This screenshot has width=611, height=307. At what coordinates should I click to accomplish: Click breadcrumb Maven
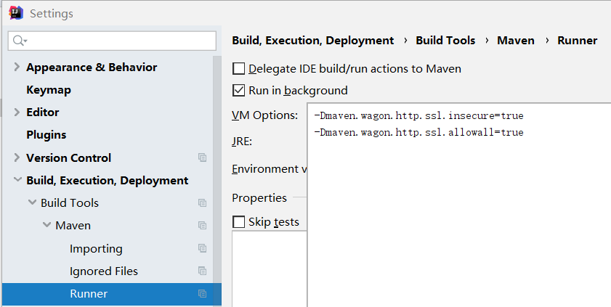[x=516, y=41]
